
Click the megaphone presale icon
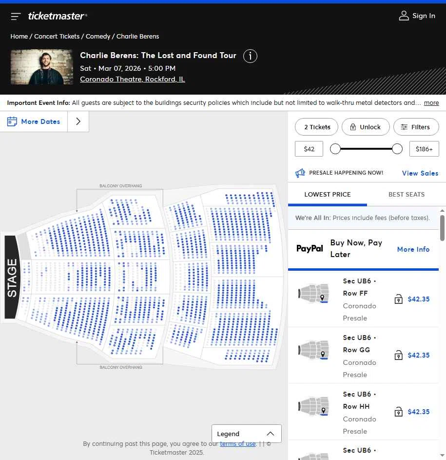(300, 173)
